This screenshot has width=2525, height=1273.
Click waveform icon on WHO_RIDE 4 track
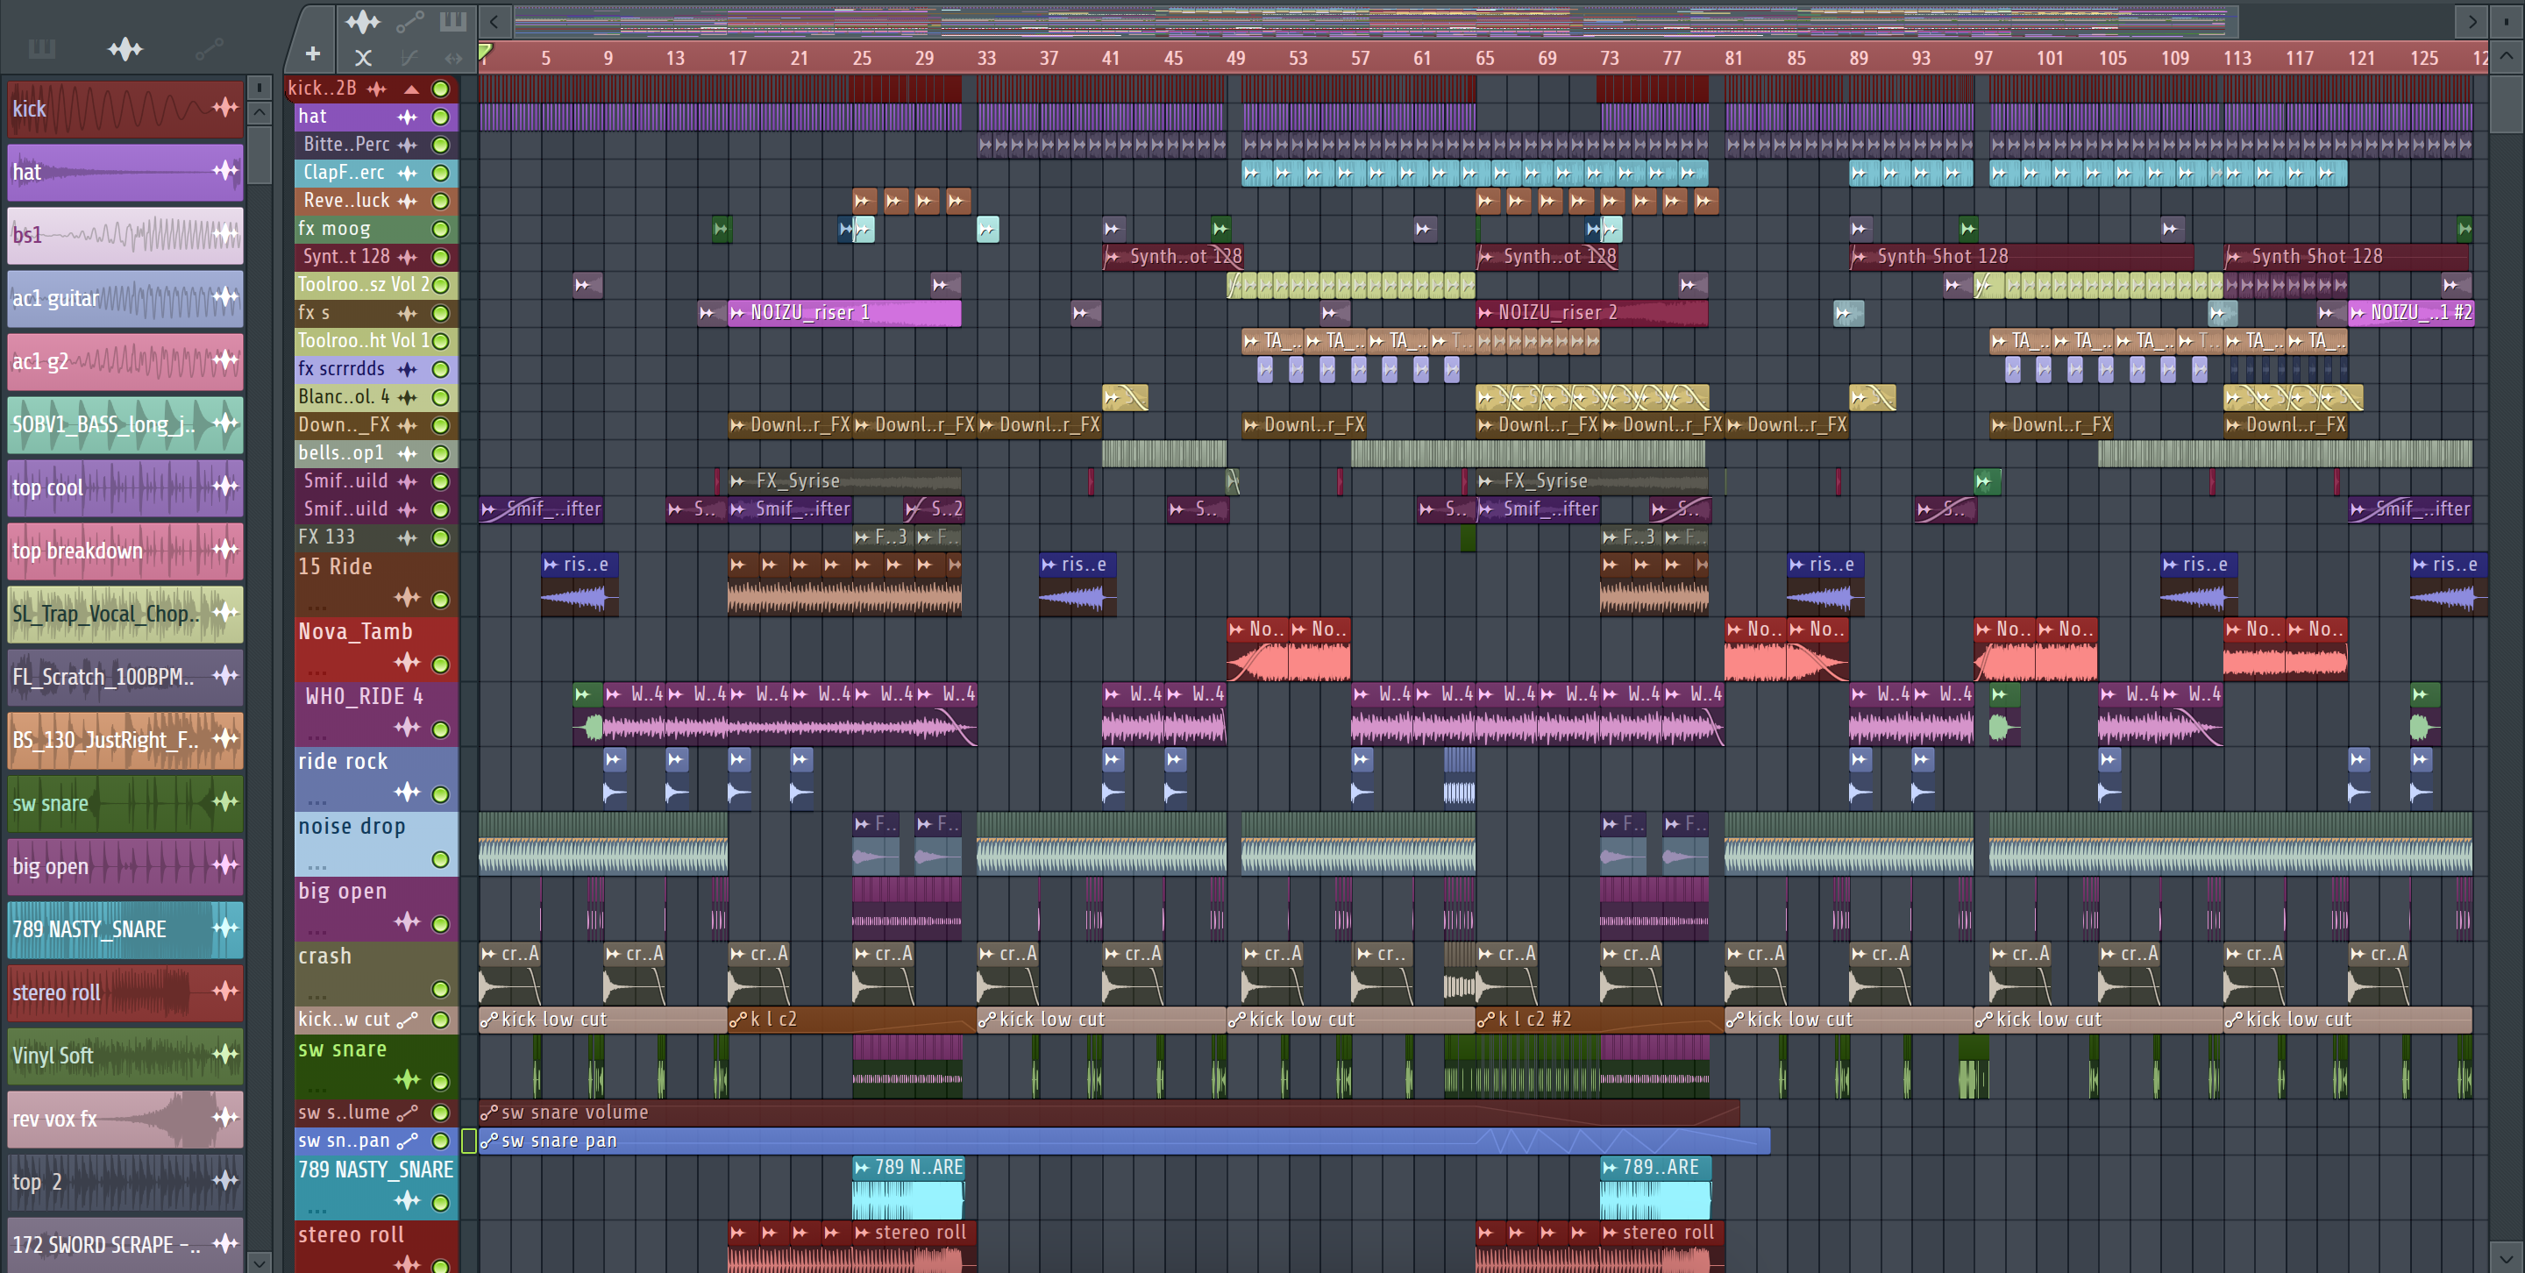pyautogui.click(x=407, y=727)
